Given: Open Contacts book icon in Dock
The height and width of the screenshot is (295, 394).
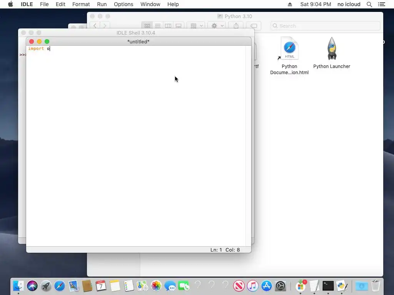Looking at the screenshot, I should (x=87, y=286).
